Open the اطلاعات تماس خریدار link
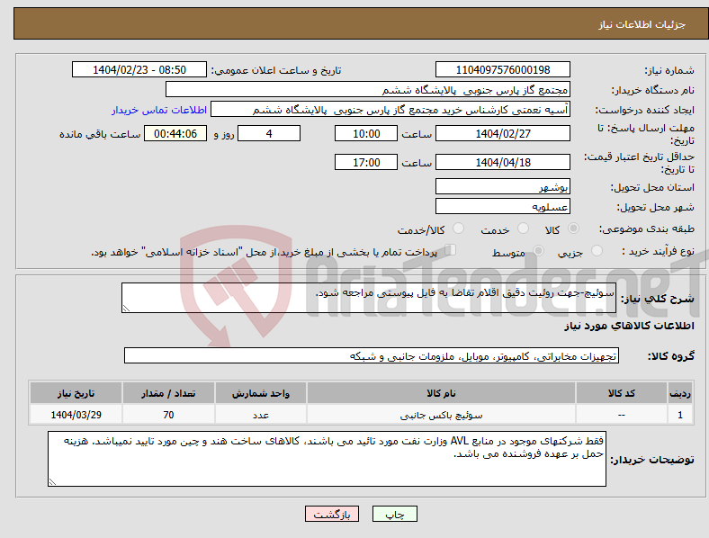Viewport: 709px width, 538px height. [159, 110]
